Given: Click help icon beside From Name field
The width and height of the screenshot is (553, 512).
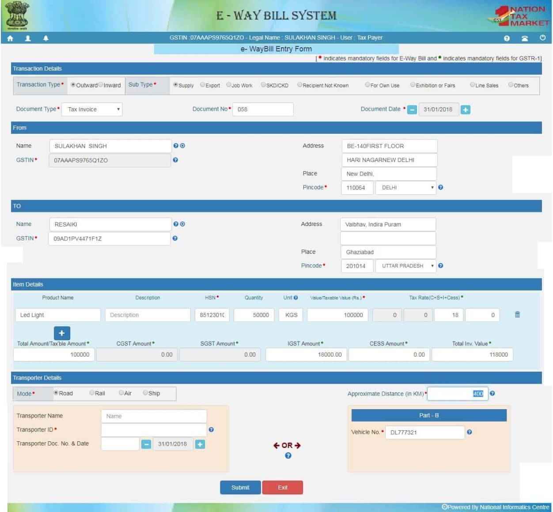Looking at the screenshot, I should pyautogui.click(x=176, y=146).
